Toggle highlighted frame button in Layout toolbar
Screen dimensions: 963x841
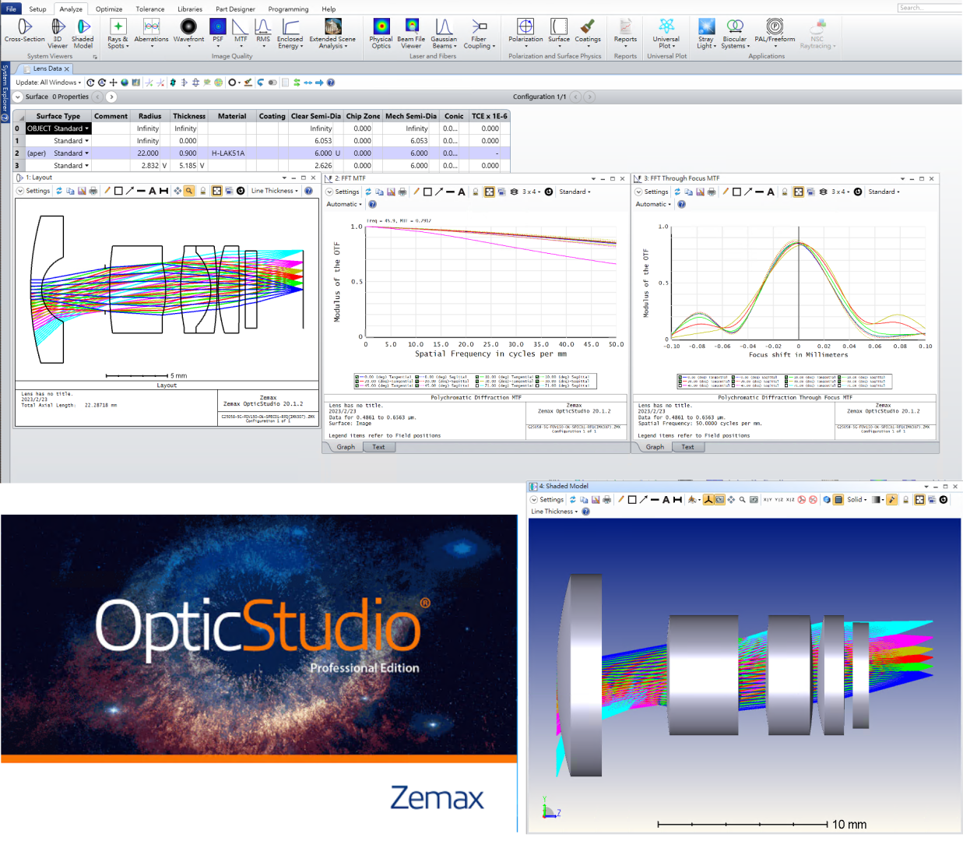pos(216,191)
